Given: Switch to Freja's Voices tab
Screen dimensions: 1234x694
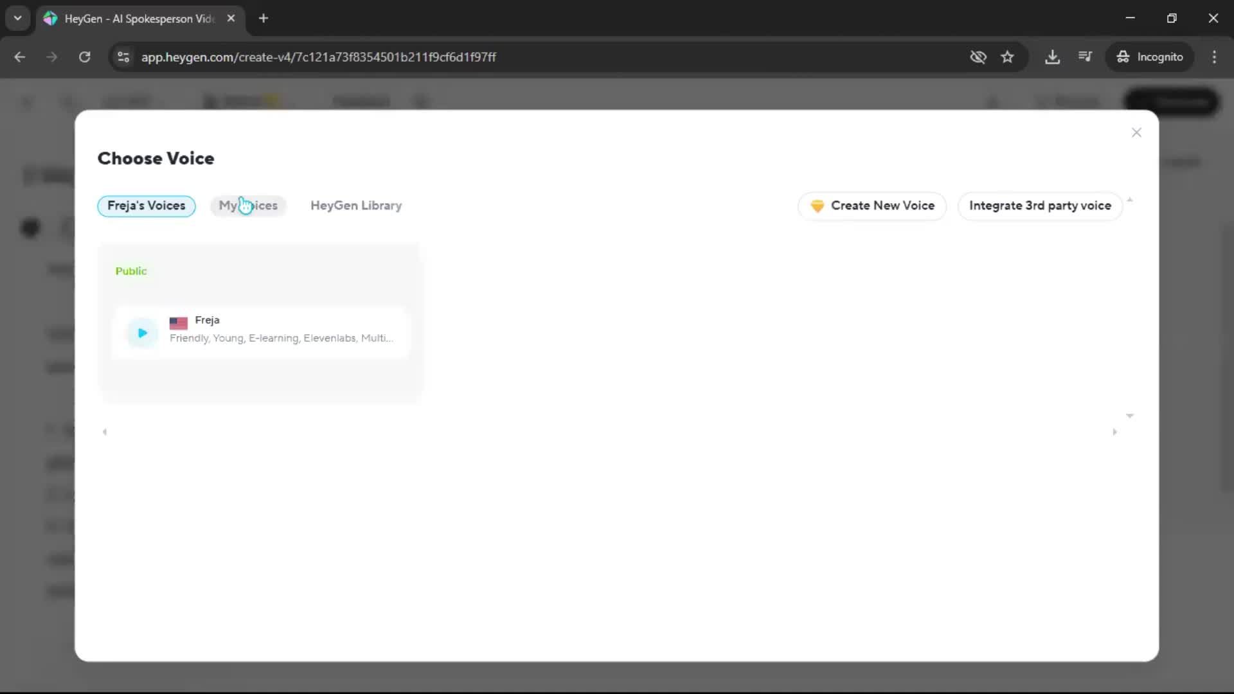Looking at the screenshot, I should (147, 206).
